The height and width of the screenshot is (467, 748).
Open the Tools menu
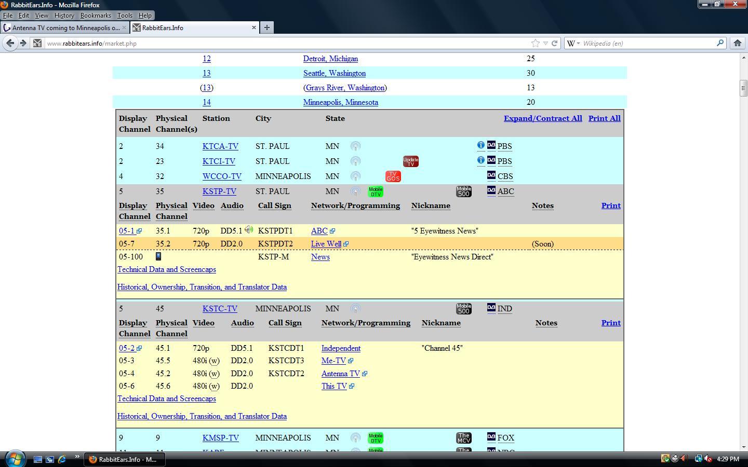click(x=125, y=16)
